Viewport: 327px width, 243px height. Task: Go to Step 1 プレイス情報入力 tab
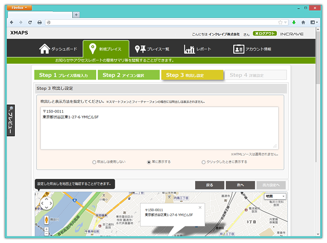[64, 75]
